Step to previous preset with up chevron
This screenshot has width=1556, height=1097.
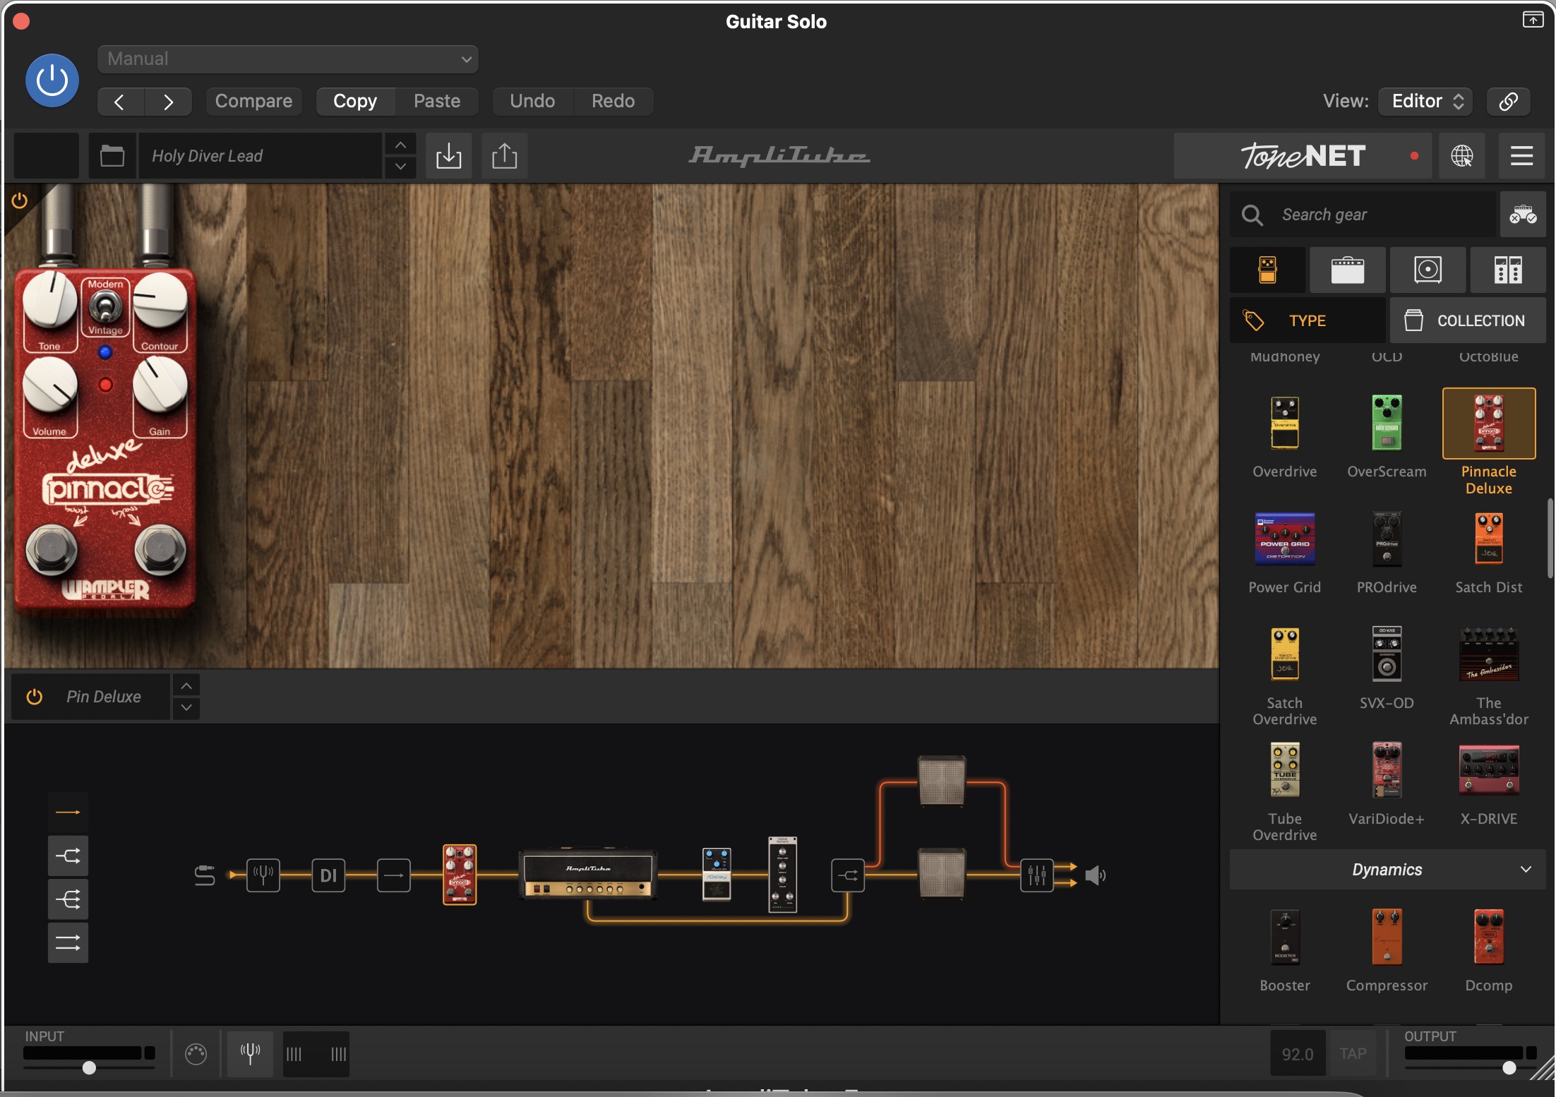tap(400, 145)
